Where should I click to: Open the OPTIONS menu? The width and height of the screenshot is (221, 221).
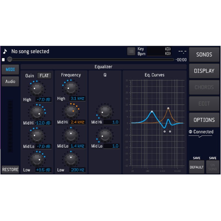tap(204, 120)
